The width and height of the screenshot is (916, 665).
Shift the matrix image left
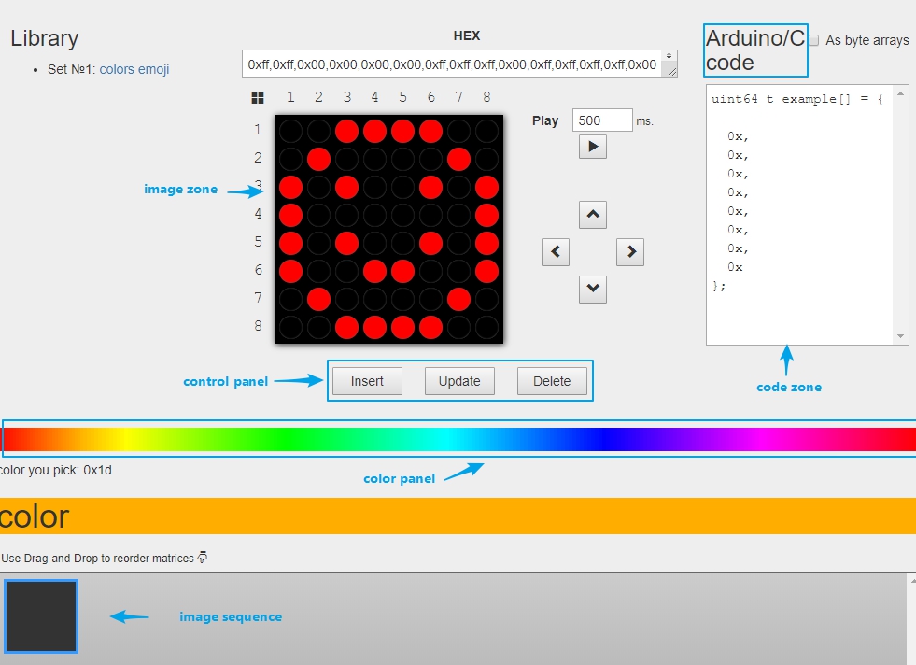(x=555, y=252)
